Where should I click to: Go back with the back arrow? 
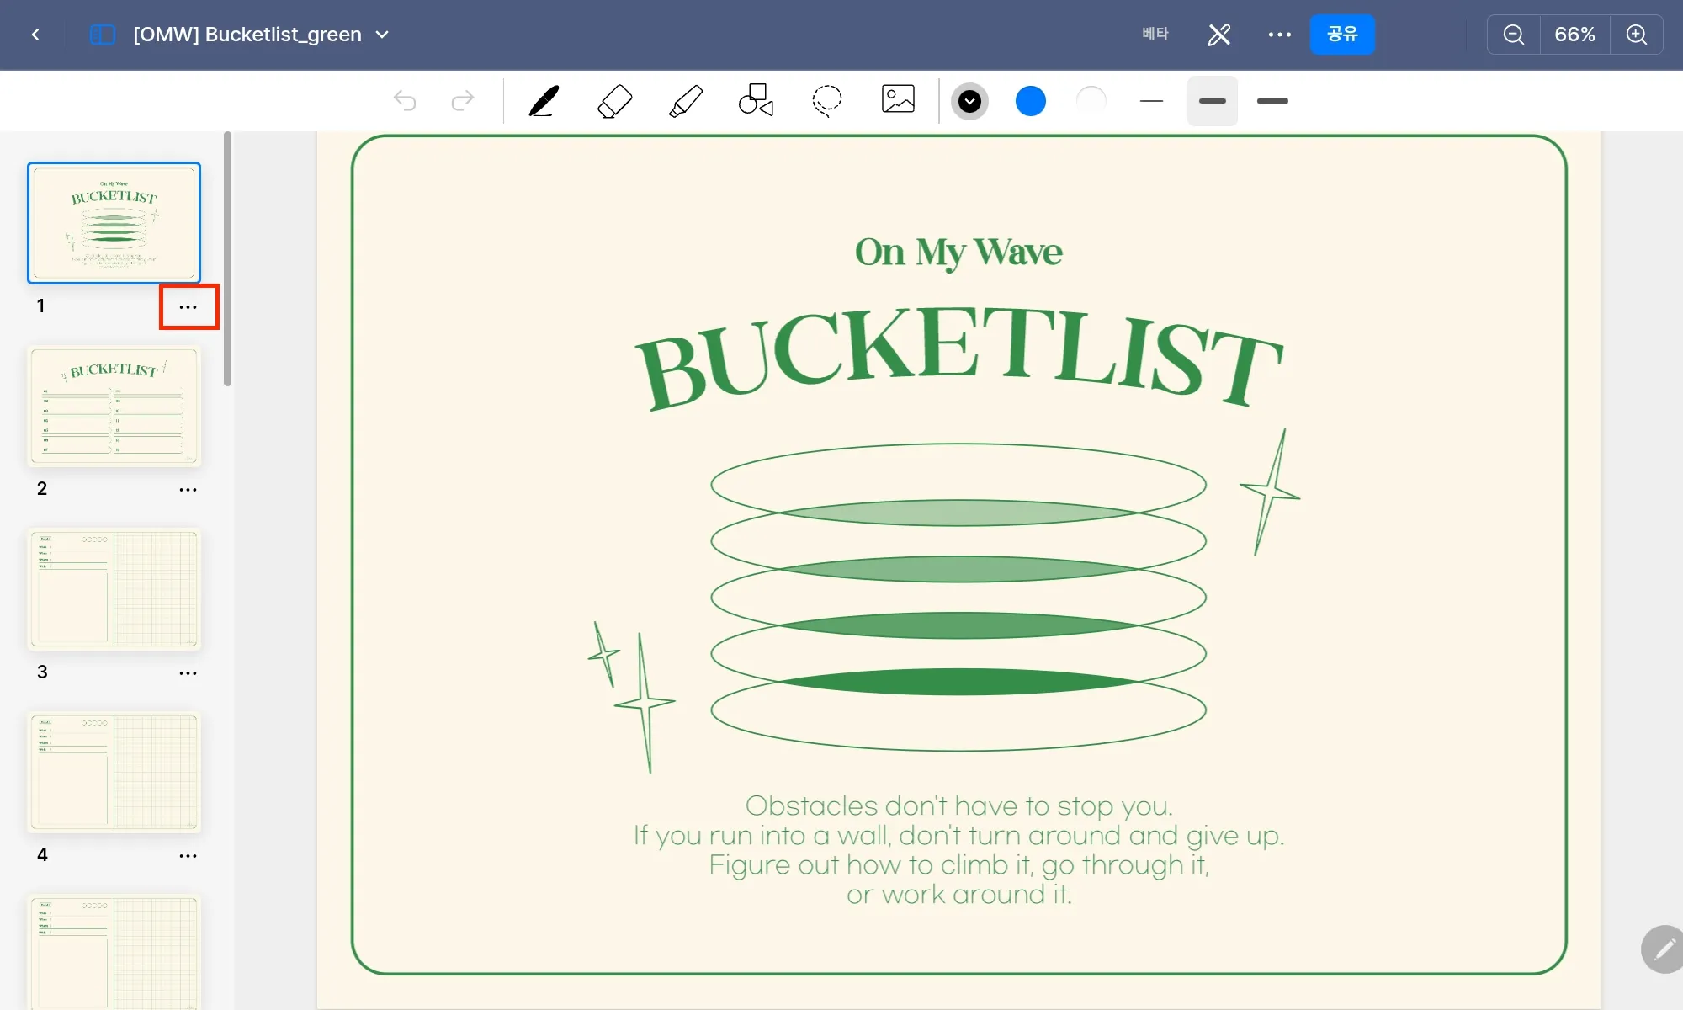(x=35, y=35)
